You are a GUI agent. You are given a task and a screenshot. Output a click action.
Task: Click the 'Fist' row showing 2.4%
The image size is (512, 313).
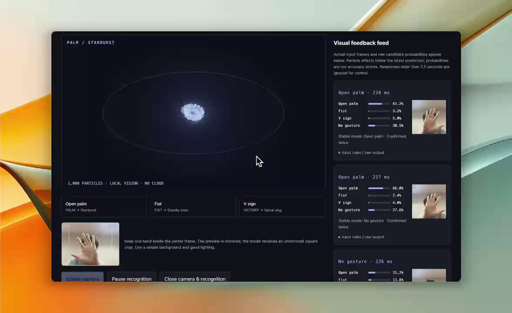[371, 195]
